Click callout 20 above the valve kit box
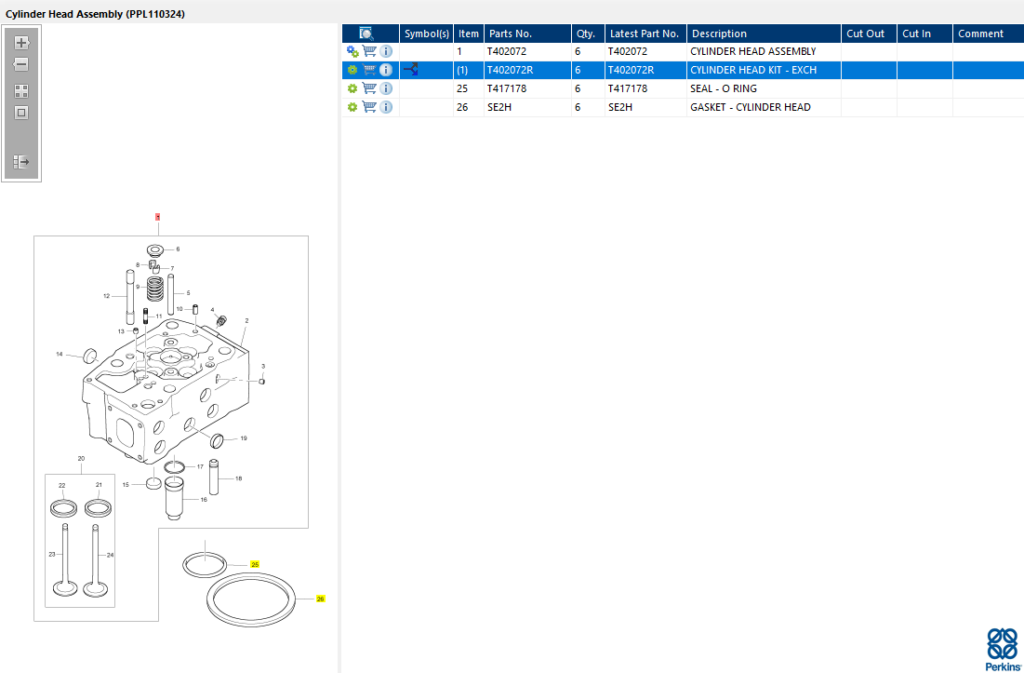 click(81, 458)
